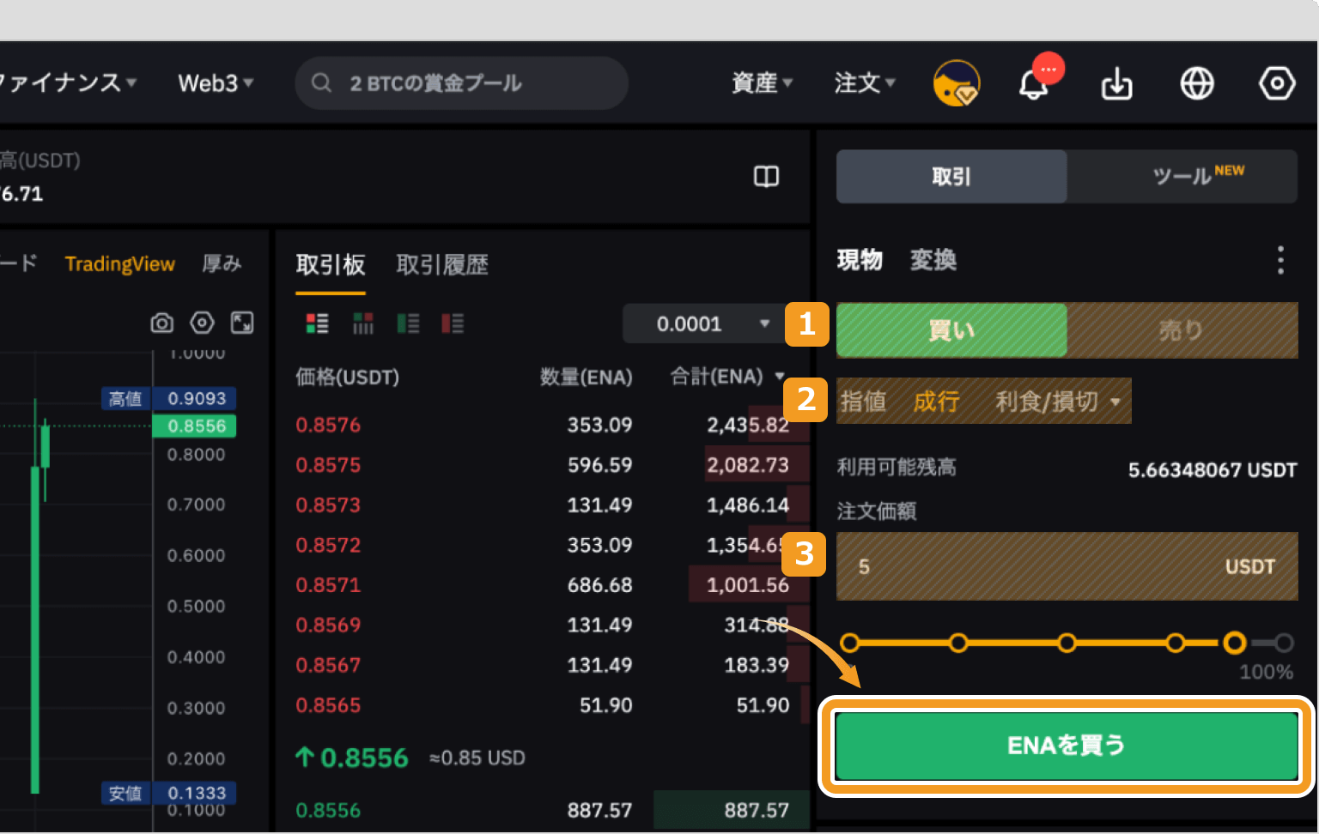The width and height of the screenshot is (1319, 834).
Task: Select the 取引 panel tab
Action: (x=951, y=177)
